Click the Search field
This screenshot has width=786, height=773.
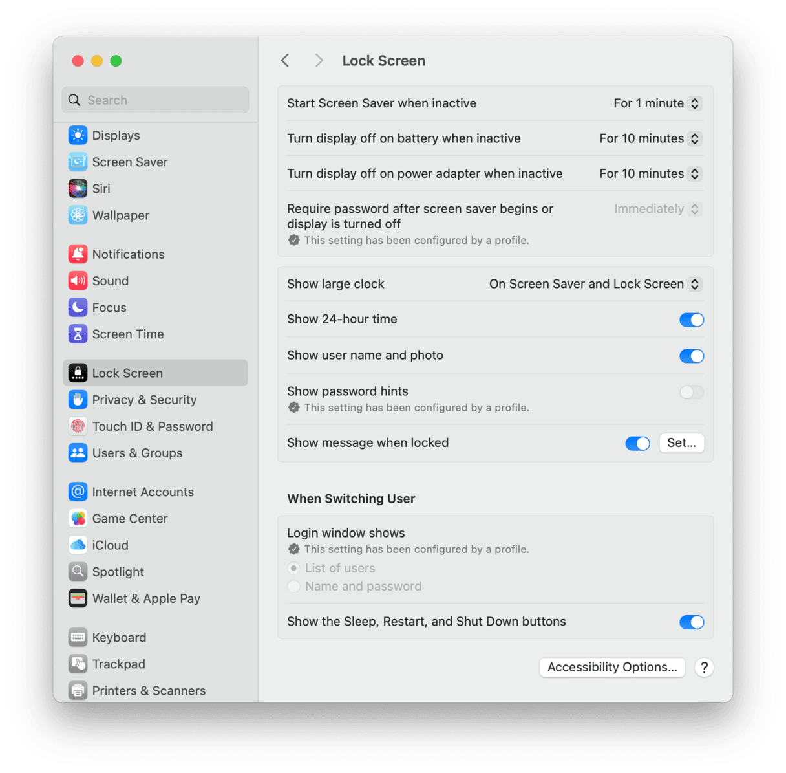click(x=155, y=100)
